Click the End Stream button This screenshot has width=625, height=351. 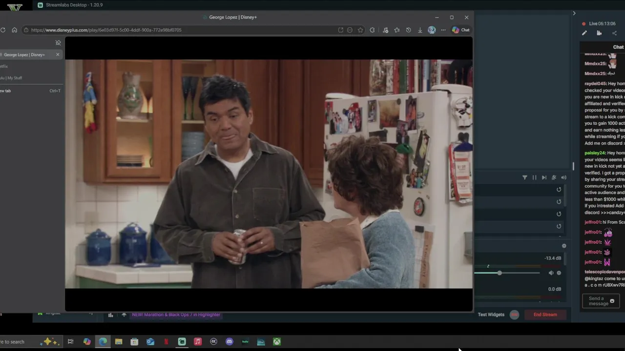[545, 314]
